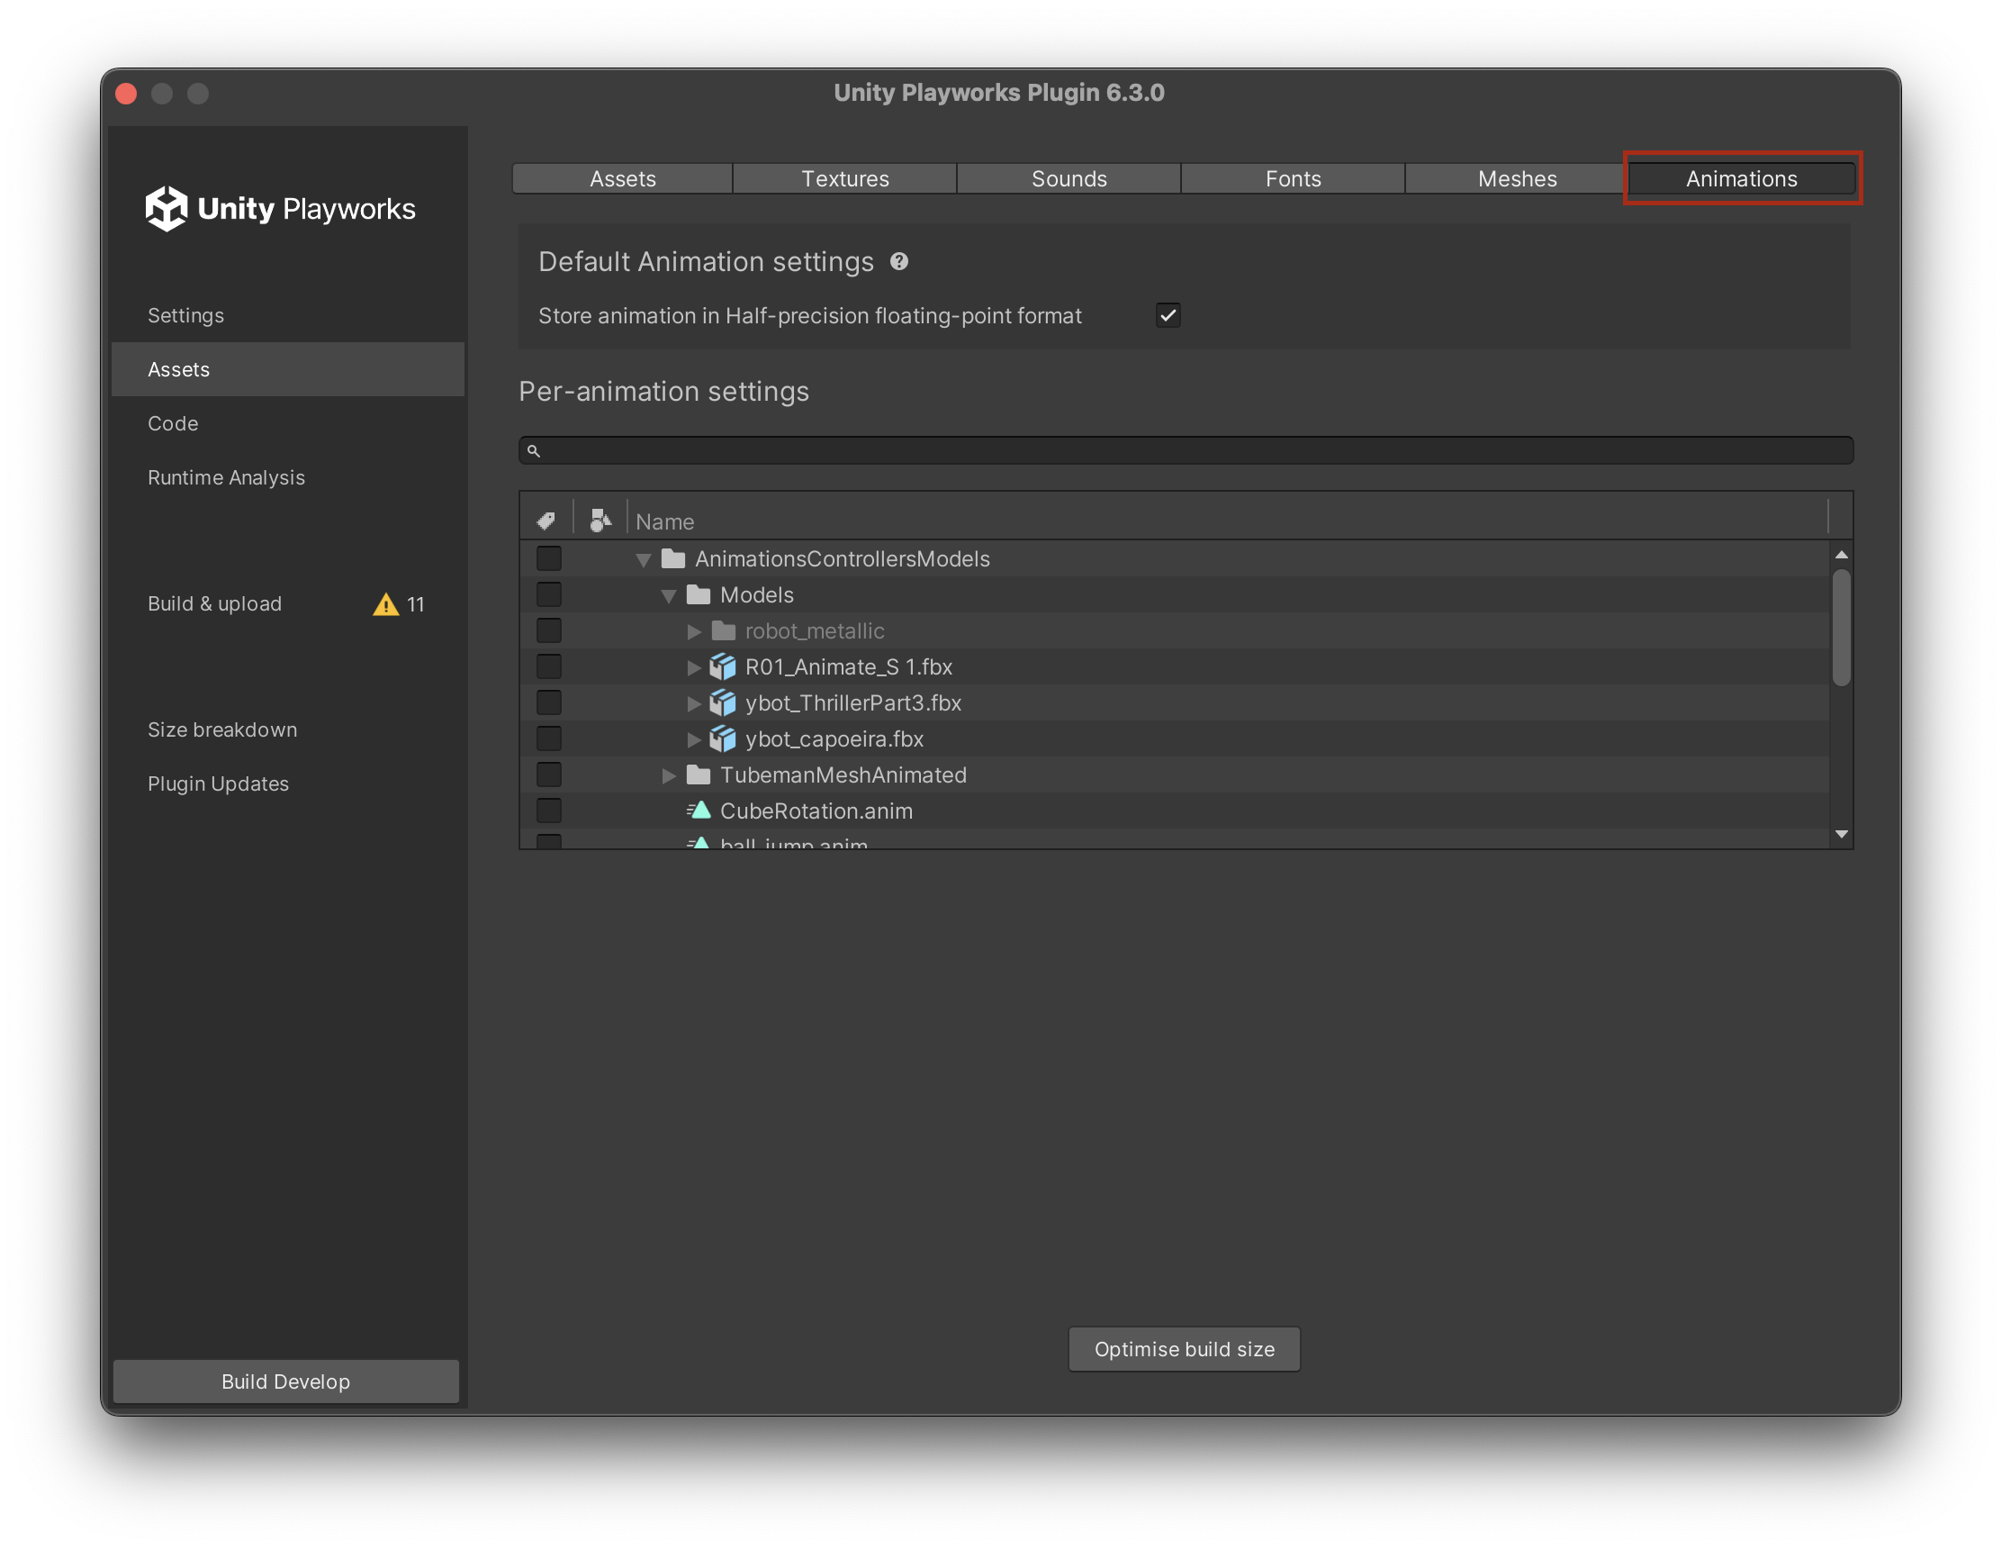Click the per-animation search field
The width and height of the screenshot is (2002, 1549).
1186,450
